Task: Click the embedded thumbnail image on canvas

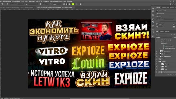Action: tap(97, 31)
